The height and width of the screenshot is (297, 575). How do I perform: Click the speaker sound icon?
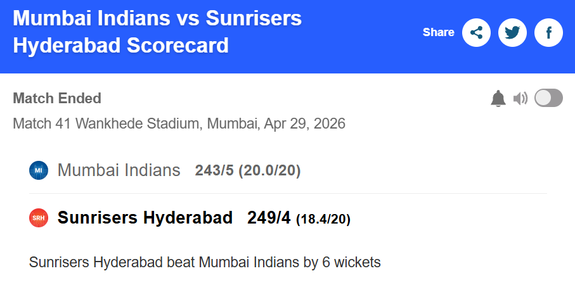520,99
